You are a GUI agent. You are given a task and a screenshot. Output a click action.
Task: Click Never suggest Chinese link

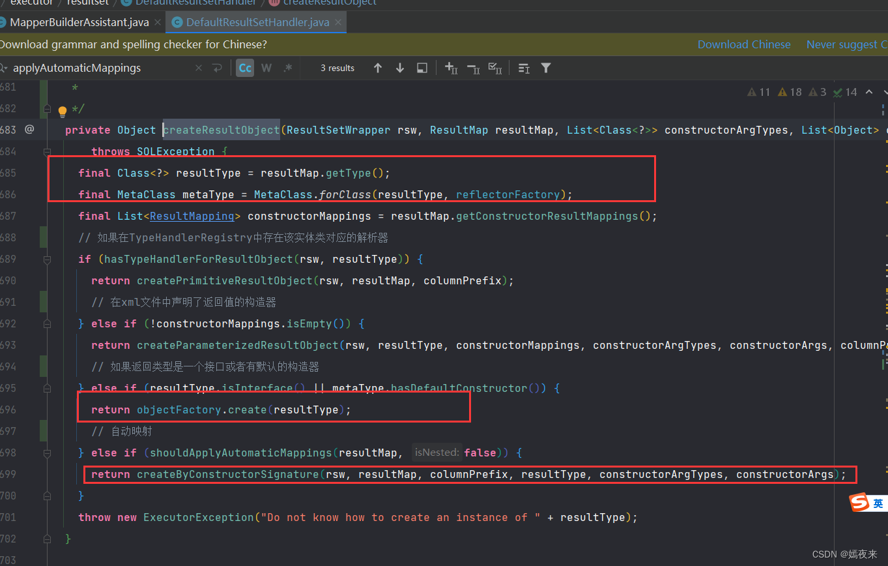click(x=847, y=44)
